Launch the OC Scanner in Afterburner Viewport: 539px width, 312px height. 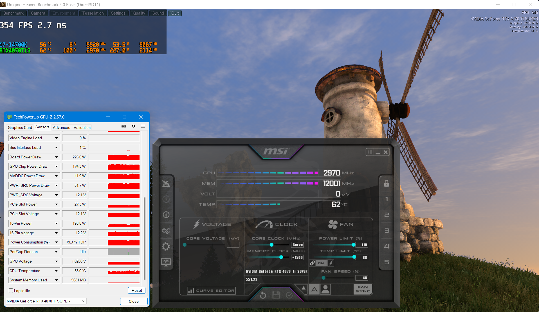coord(166,231)
